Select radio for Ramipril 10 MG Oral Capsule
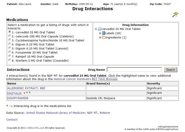 coord(10,56)
